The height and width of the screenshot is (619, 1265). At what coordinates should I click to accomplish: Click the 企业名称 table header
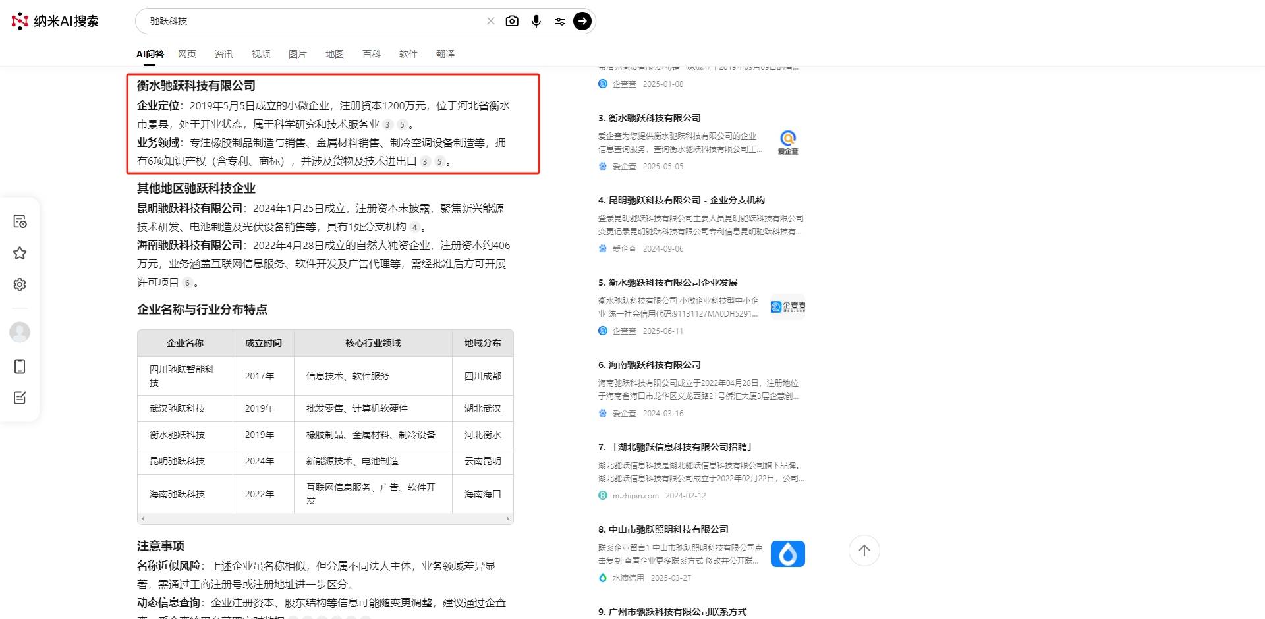click(185, 343)
